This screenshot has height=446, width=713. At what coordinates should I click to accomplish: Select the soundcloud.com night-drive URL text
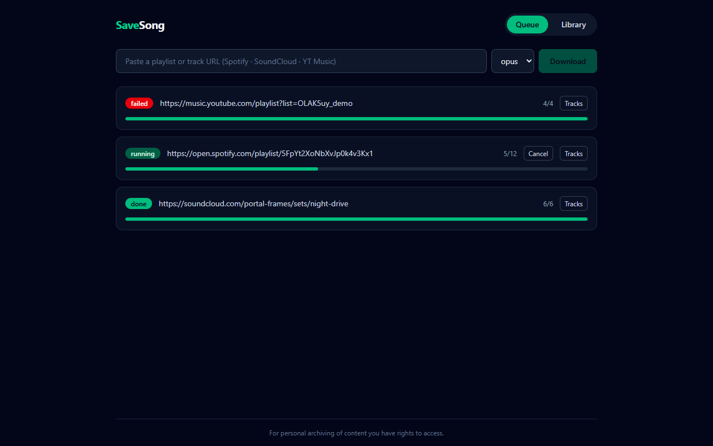click(x=253, y=203)
